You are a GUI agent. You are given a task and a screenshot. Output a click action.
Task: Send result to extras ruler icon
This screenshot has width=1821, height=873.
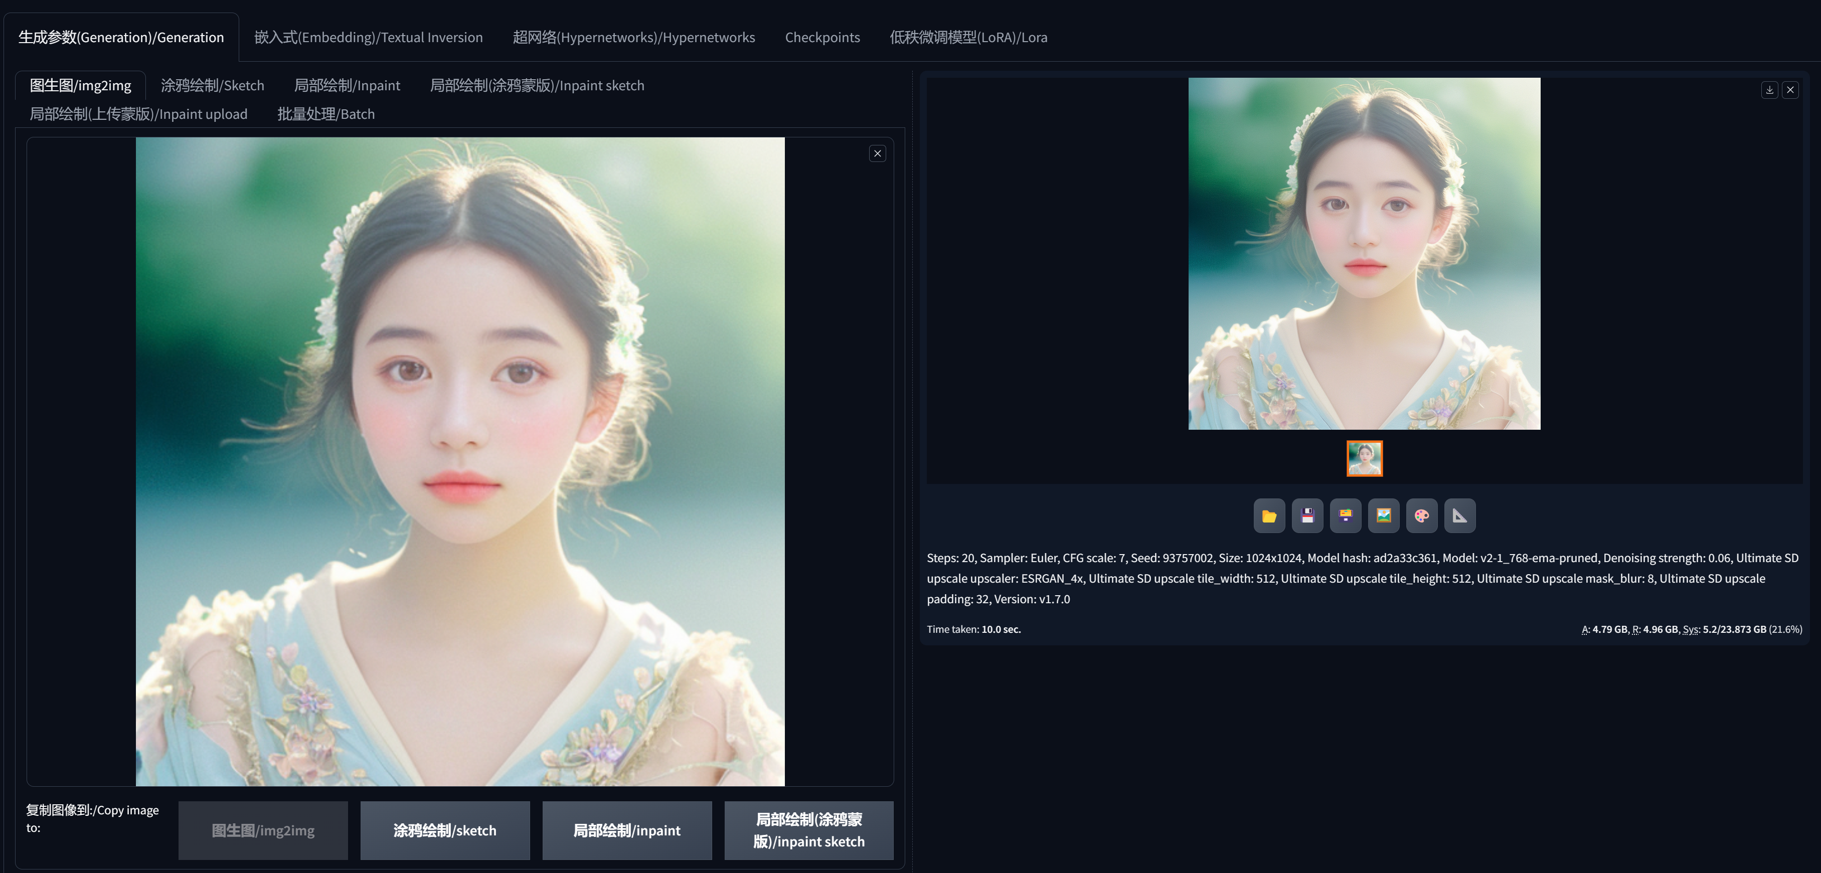1460,516
